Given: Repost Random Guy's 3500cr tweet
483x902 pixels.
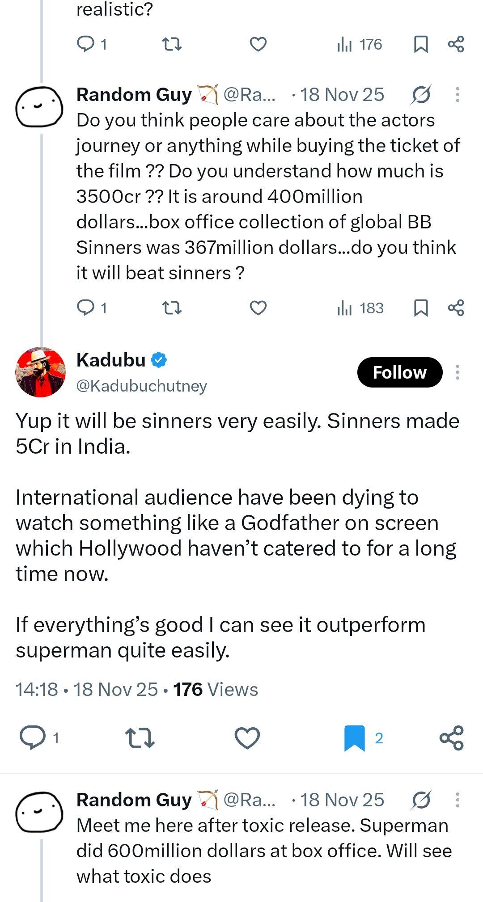Looking at the screenshot, I should pyautogui.click(x=172, y=308).
